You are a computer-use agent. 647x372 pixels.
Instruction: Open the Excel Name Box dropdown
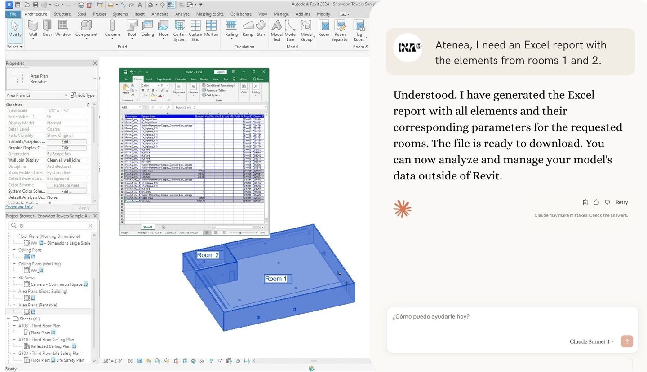click(140, 108)
